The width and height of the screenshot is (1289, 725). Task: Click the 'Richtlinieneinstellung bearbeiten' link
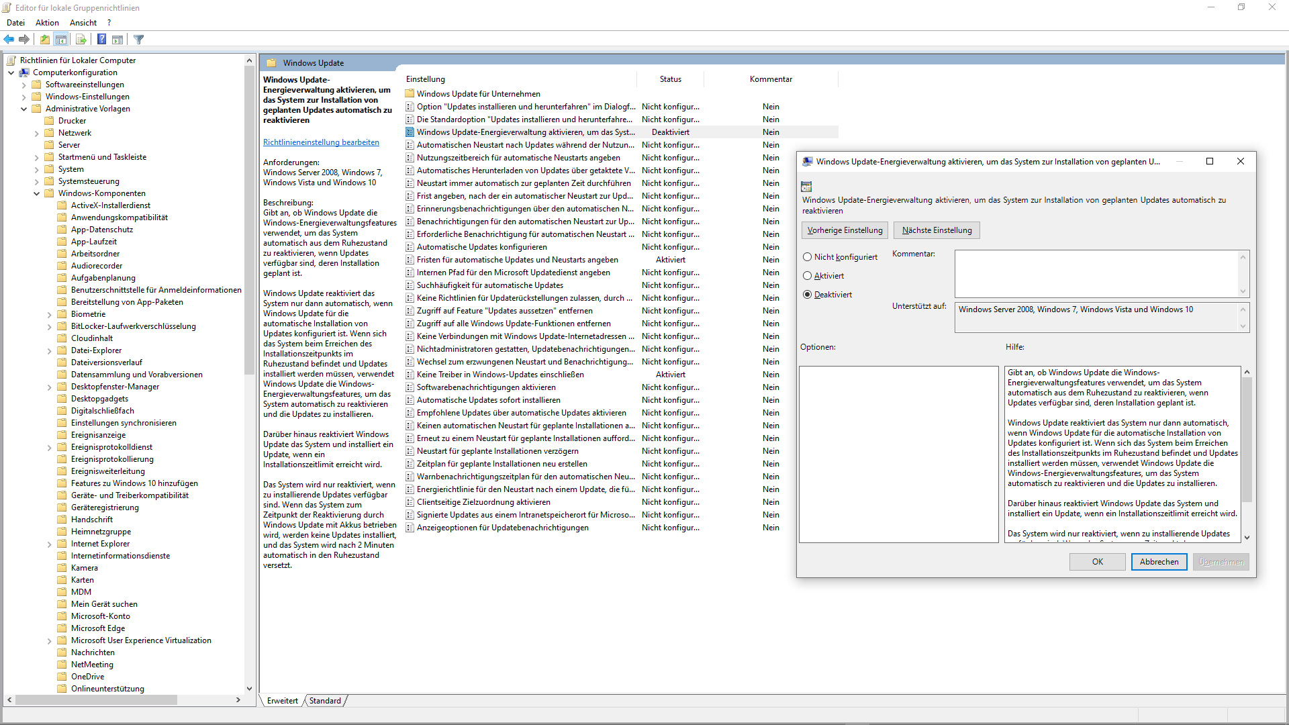click(x=321, y=142)
